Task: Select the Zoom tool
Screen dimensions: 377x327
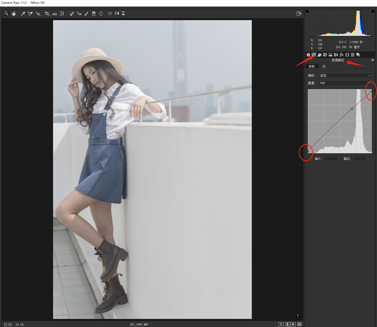Action: [6, 14]
